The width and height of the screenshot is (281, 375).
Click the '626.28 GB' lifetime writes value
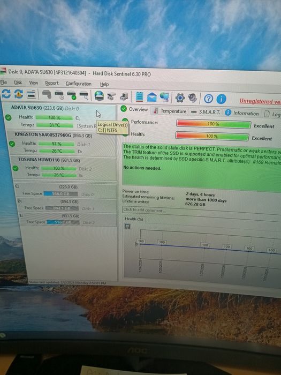195,204
